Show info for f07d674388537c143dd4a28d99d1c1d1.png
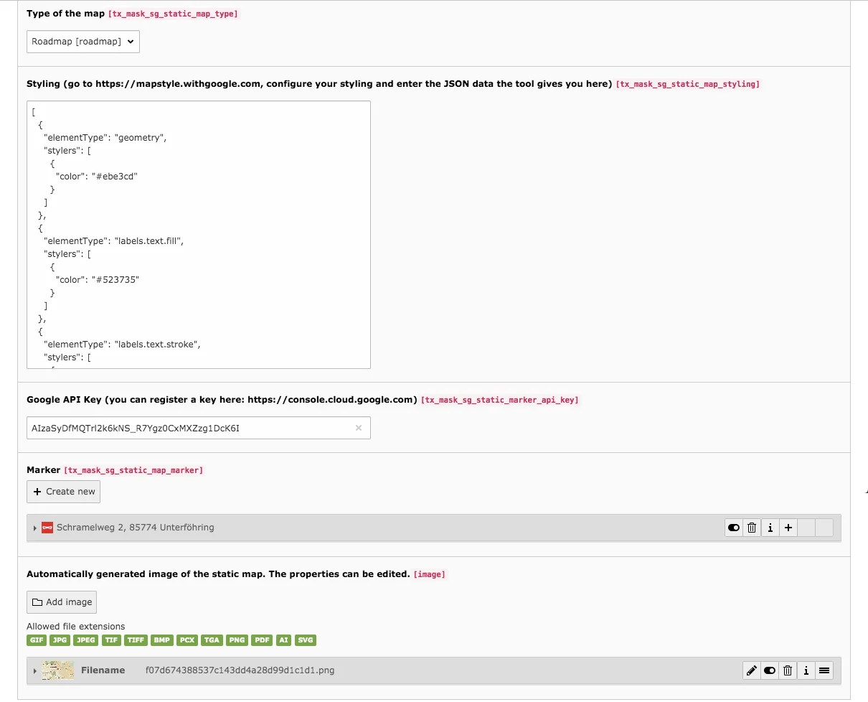The height and width of the screenshot is (702, 868). (x=806, y=670)
